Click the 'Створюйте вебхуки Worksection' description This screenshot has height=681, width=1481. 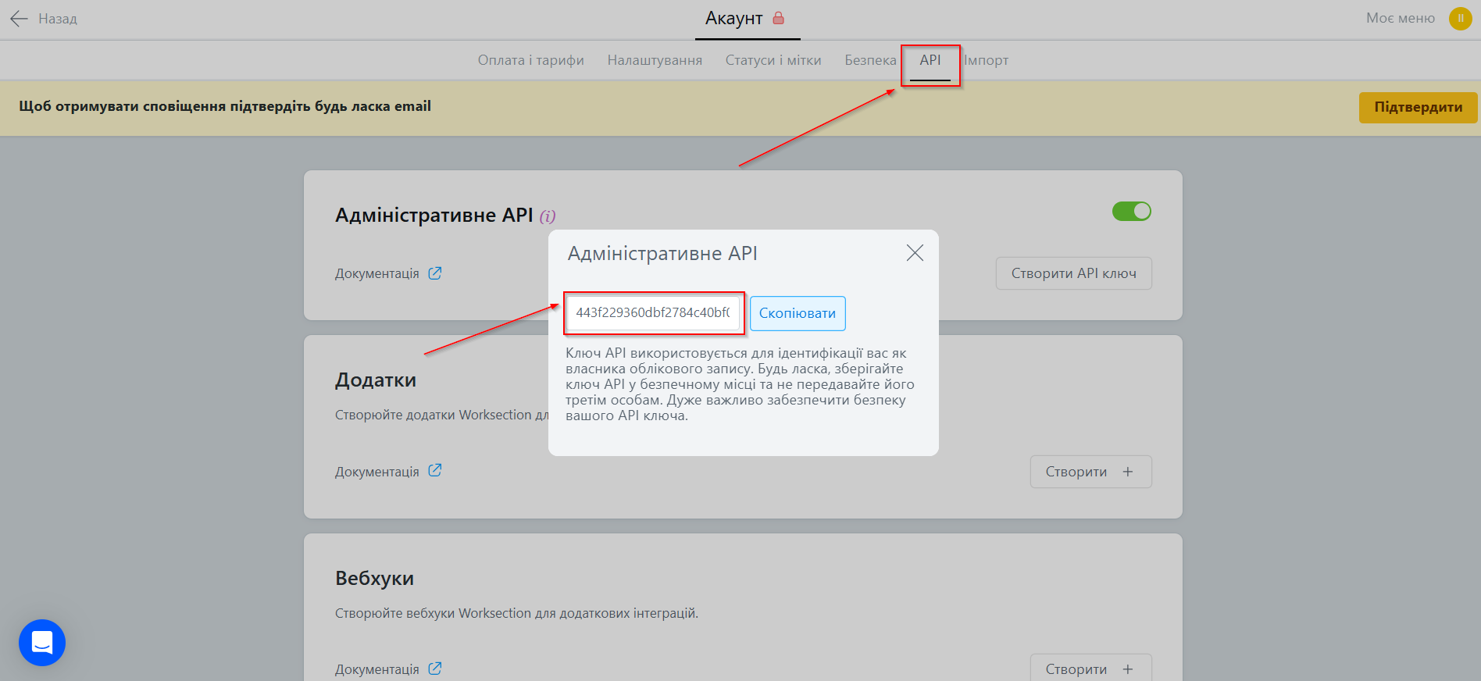coord(516,613)
